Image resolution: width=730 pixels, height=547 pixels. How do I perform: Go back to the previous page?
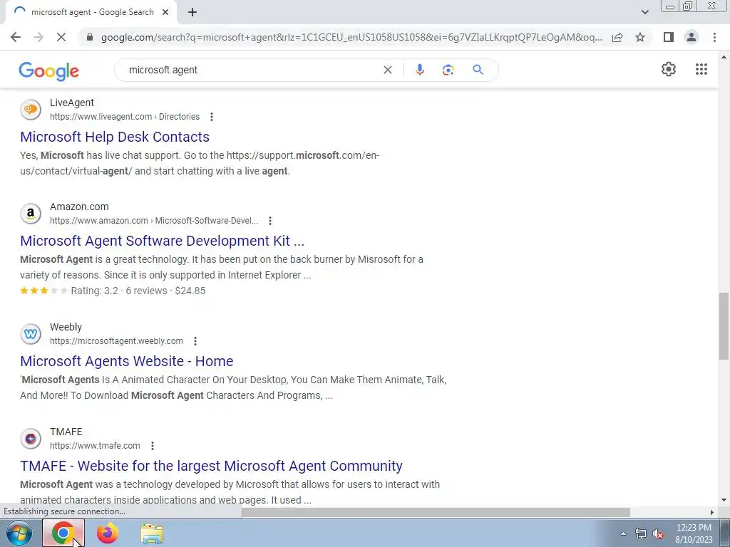[16, 37]
